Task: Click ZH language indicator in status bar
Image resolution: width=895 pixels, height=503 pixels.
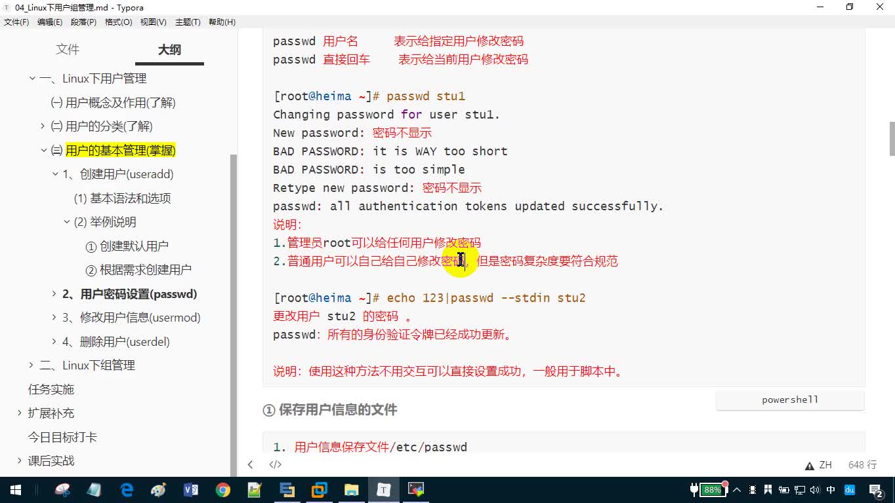Action: pyautogui.click(x=825, y=465)
